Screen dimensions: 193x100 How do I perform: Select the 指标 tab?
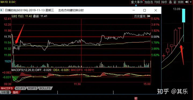[16, 92]
